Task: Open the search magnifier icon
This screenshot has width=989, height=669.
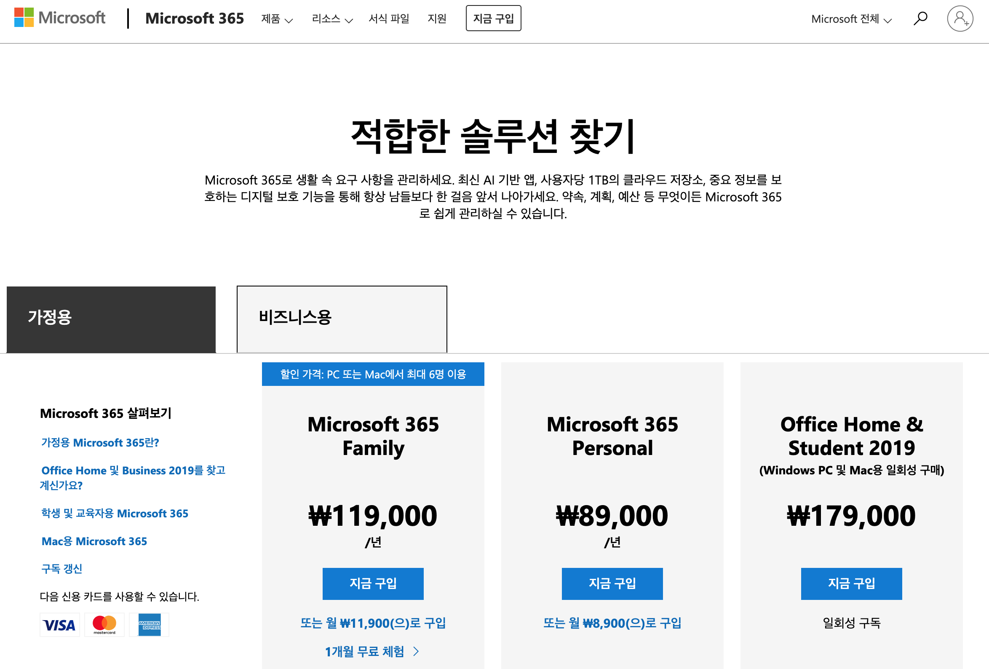Action: pyautogui.click(x=920, y=18)
